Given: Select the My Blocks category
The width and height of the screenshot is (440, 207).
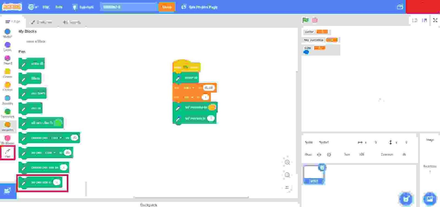Looking at the screenshot, I should 7,140.
